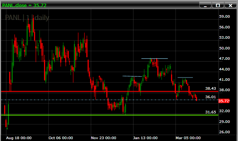
Task: Click the Mar 05 00:00 date label
Action: click(188, 138)
